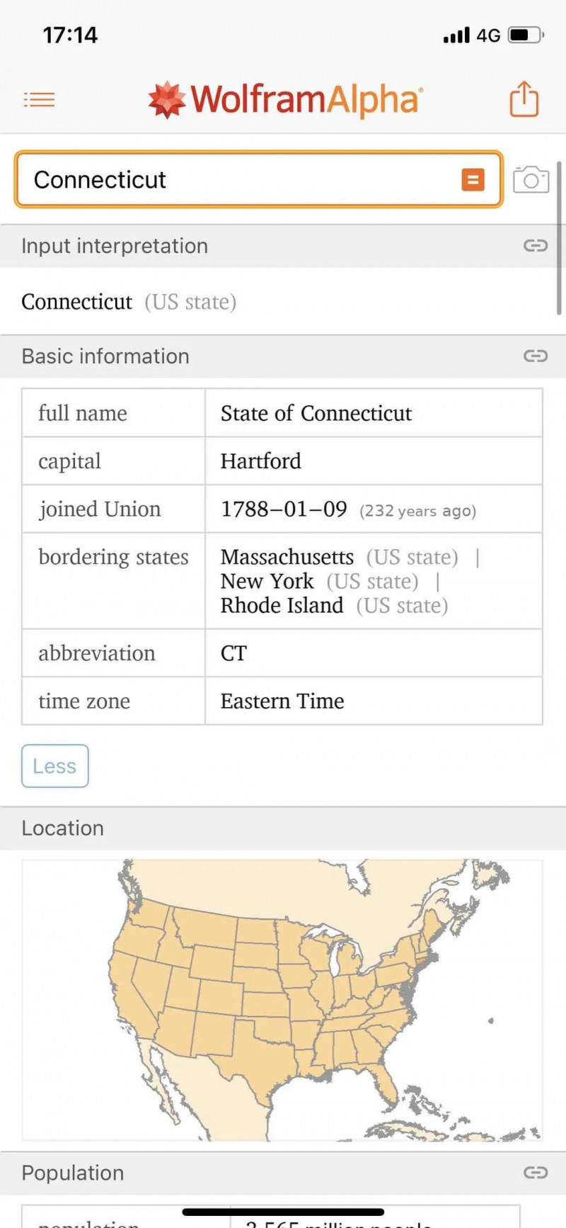Tap the battery indicator in status bar
566x1228 pixels.
point(526,35)
